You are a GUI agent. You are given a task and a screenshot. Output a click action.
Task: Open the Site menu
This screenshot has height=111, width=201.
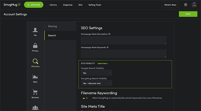pyautogui.click(x=80, y=5)
